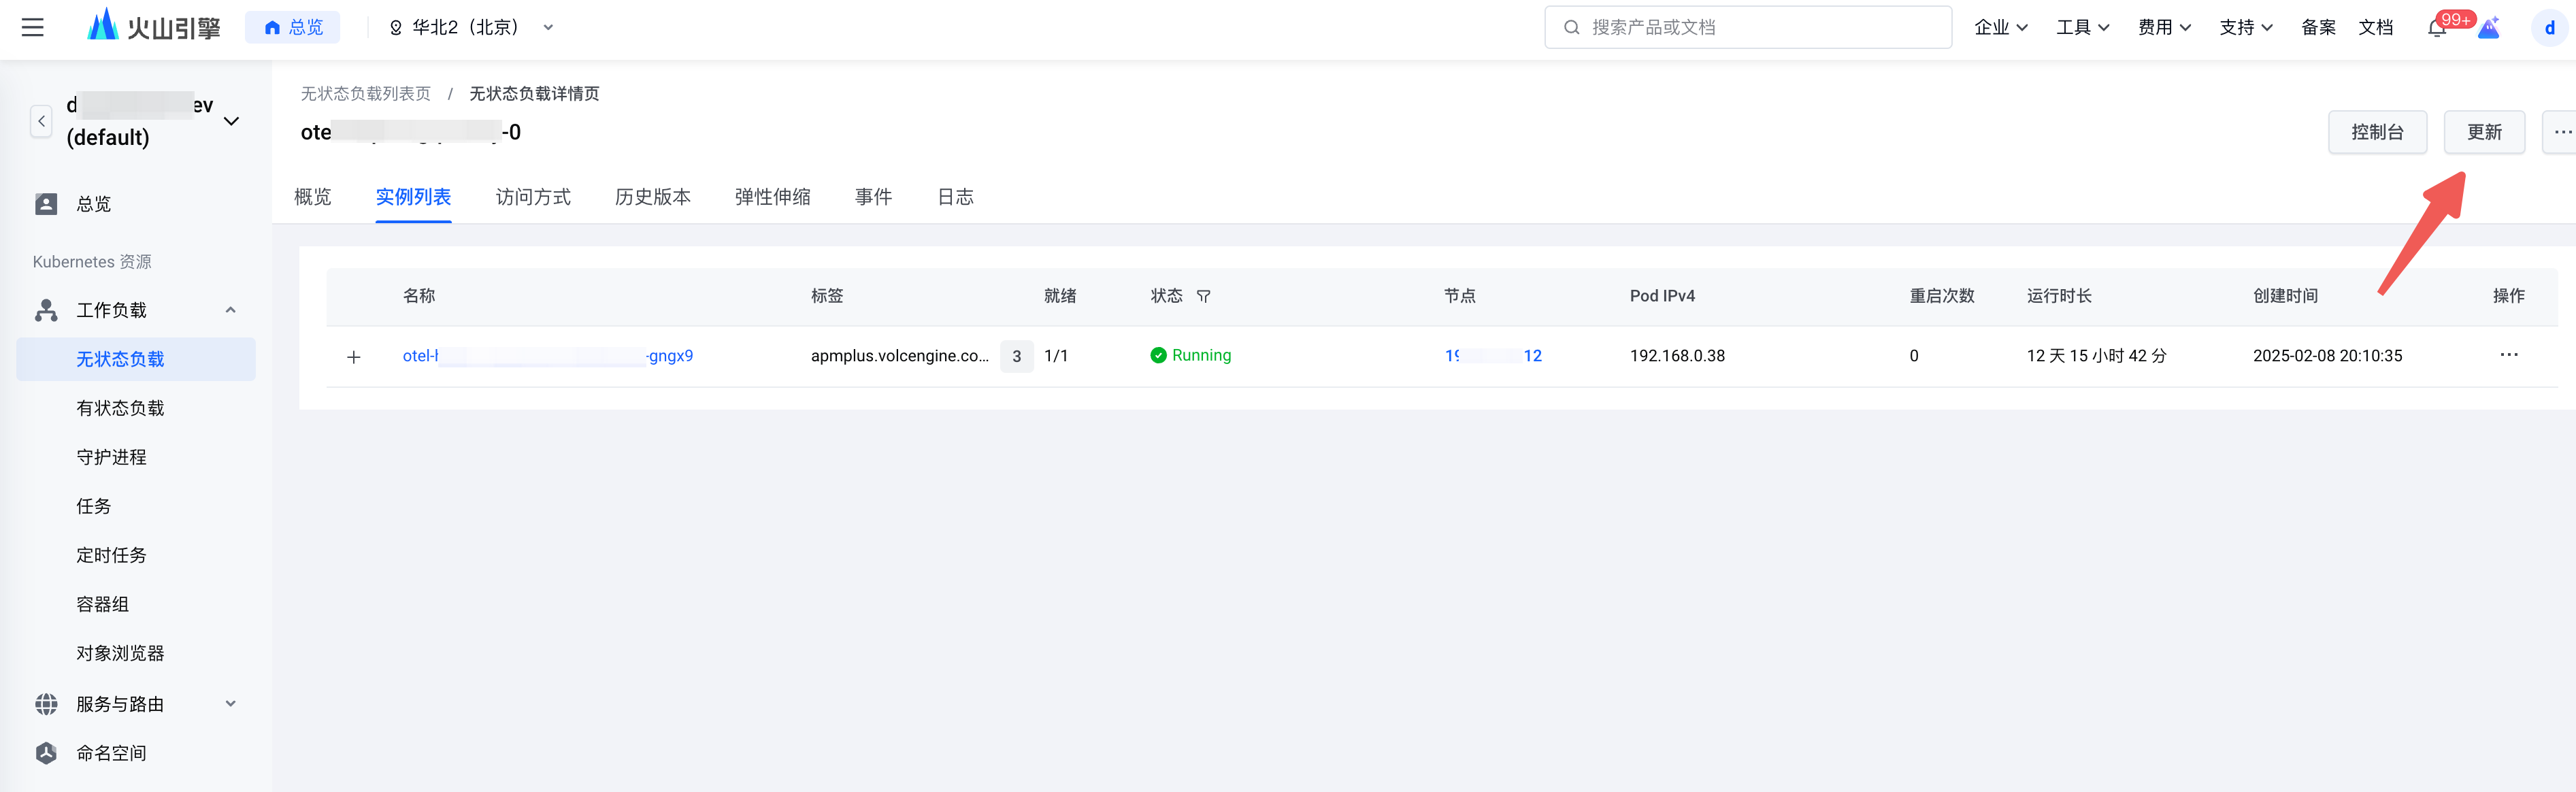2576x792 pixels.
Task: Open the 总览 home button in header
Action: click(292, 27)
